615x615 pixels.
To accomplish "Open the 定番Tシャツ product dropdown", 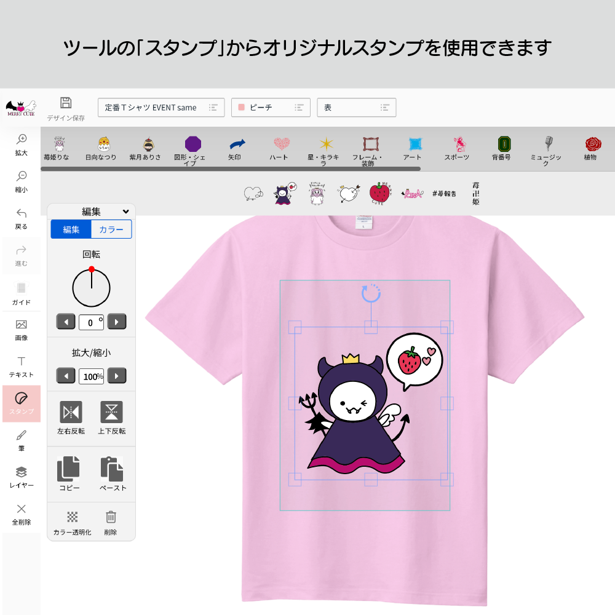I will click(161, 108).
